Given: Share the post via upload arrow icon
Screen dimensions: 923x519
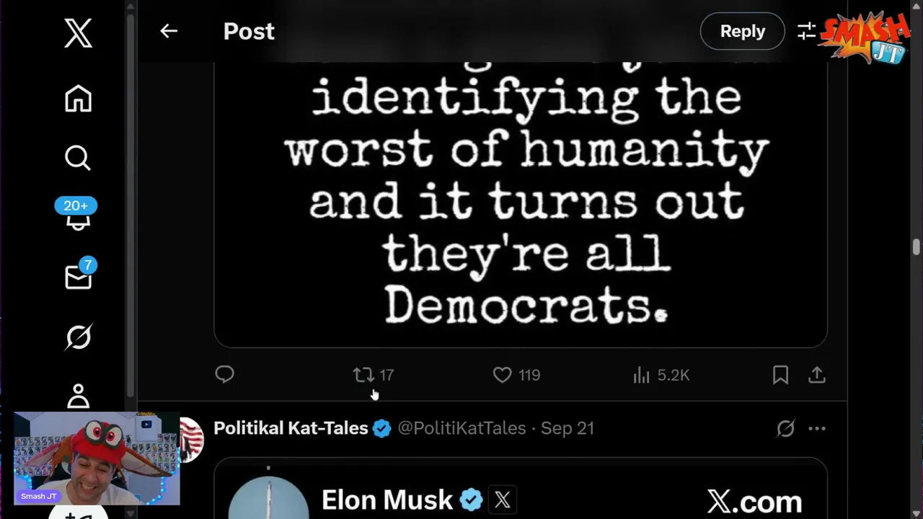Looking at the screenshot, I should 816,375.
